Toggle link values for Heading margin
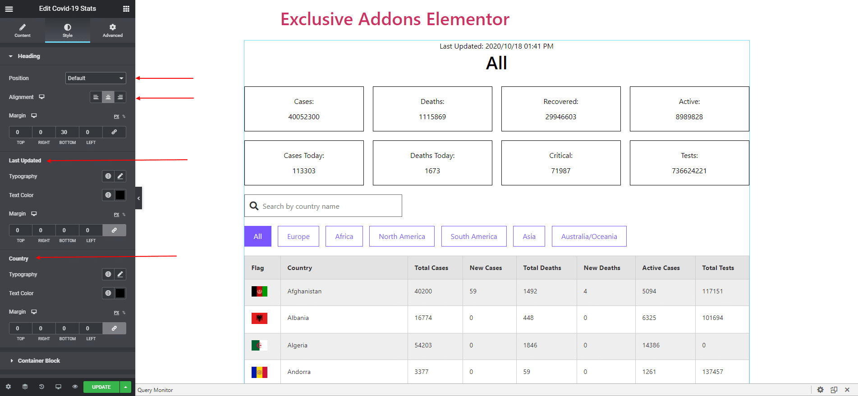The image size is (858, 396). point(115,132)
